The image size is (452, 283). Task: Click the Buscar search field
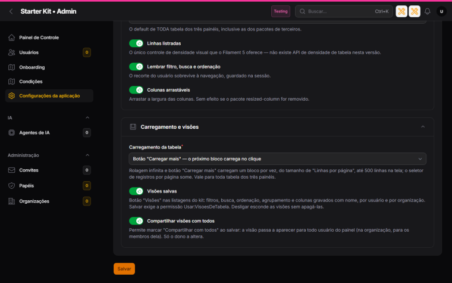pos(344,11)
